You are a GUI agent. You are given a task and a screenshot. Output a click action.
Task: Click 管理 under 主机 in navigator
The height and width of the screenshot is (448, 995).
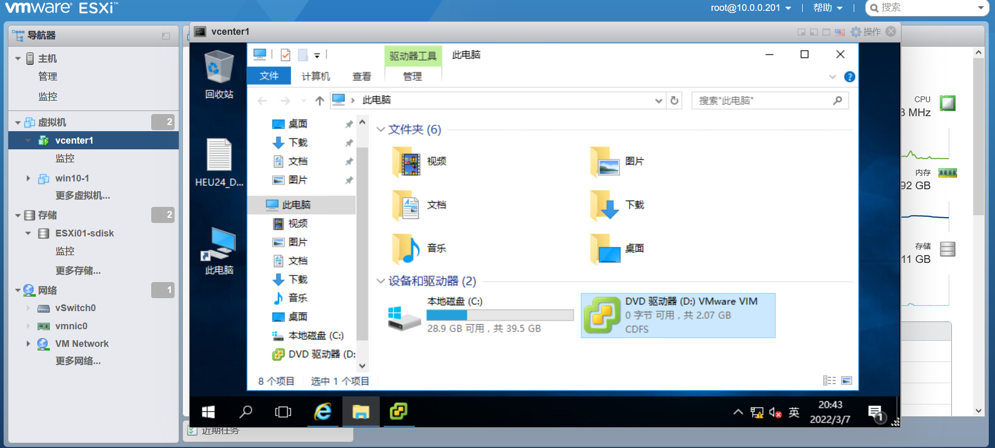(x=48, y=77)
